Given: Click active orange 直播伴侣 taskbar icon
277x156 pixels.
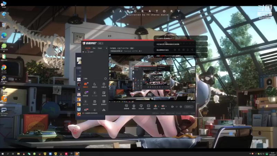Looking at the screenshot, I should pos(77,154).
